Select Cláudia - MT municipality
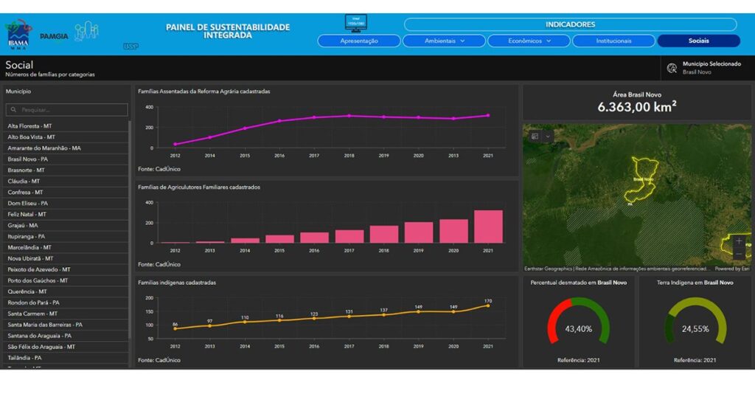 tap(66, 181)
